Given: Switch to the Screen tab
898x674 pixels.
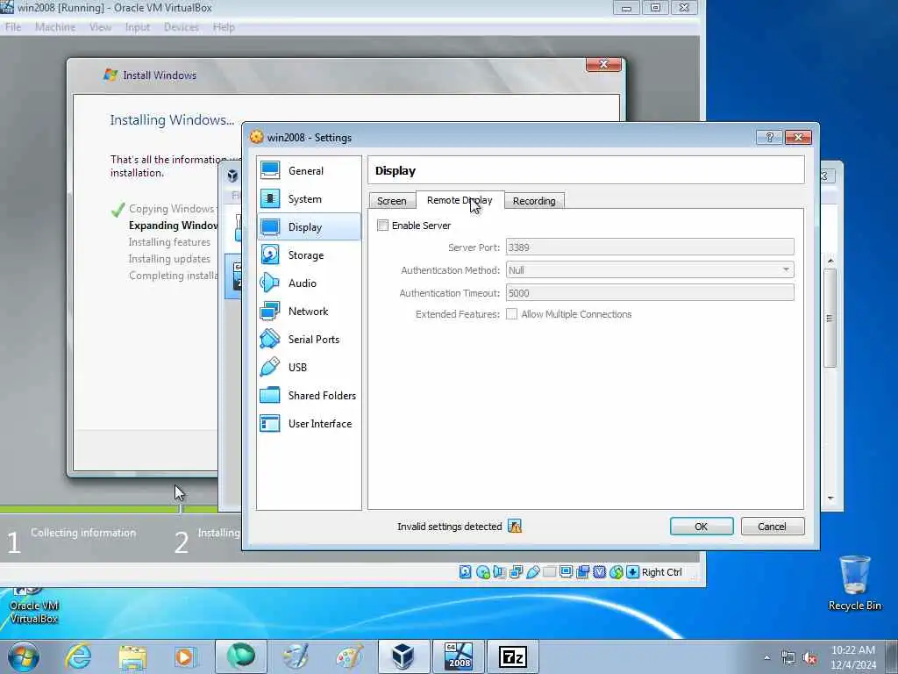Looking at the screenshot, I should [x=392, y=201].
